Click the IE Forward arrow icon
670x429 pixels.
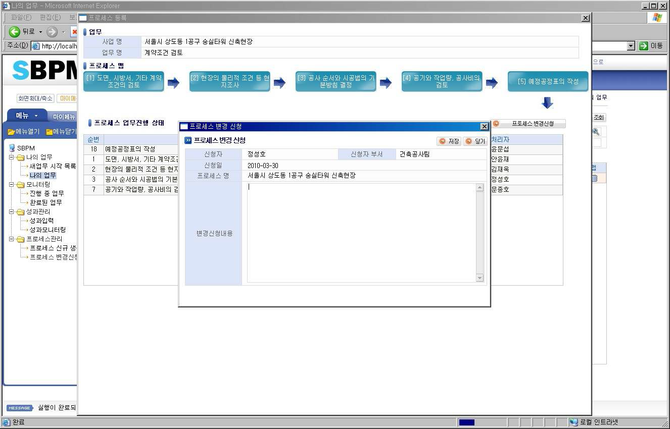52,32
